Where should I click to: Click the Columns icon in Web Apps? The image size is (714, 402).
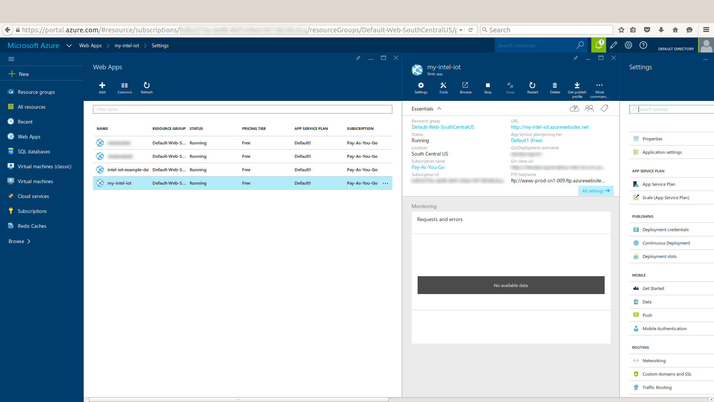(x=125, y=85)
